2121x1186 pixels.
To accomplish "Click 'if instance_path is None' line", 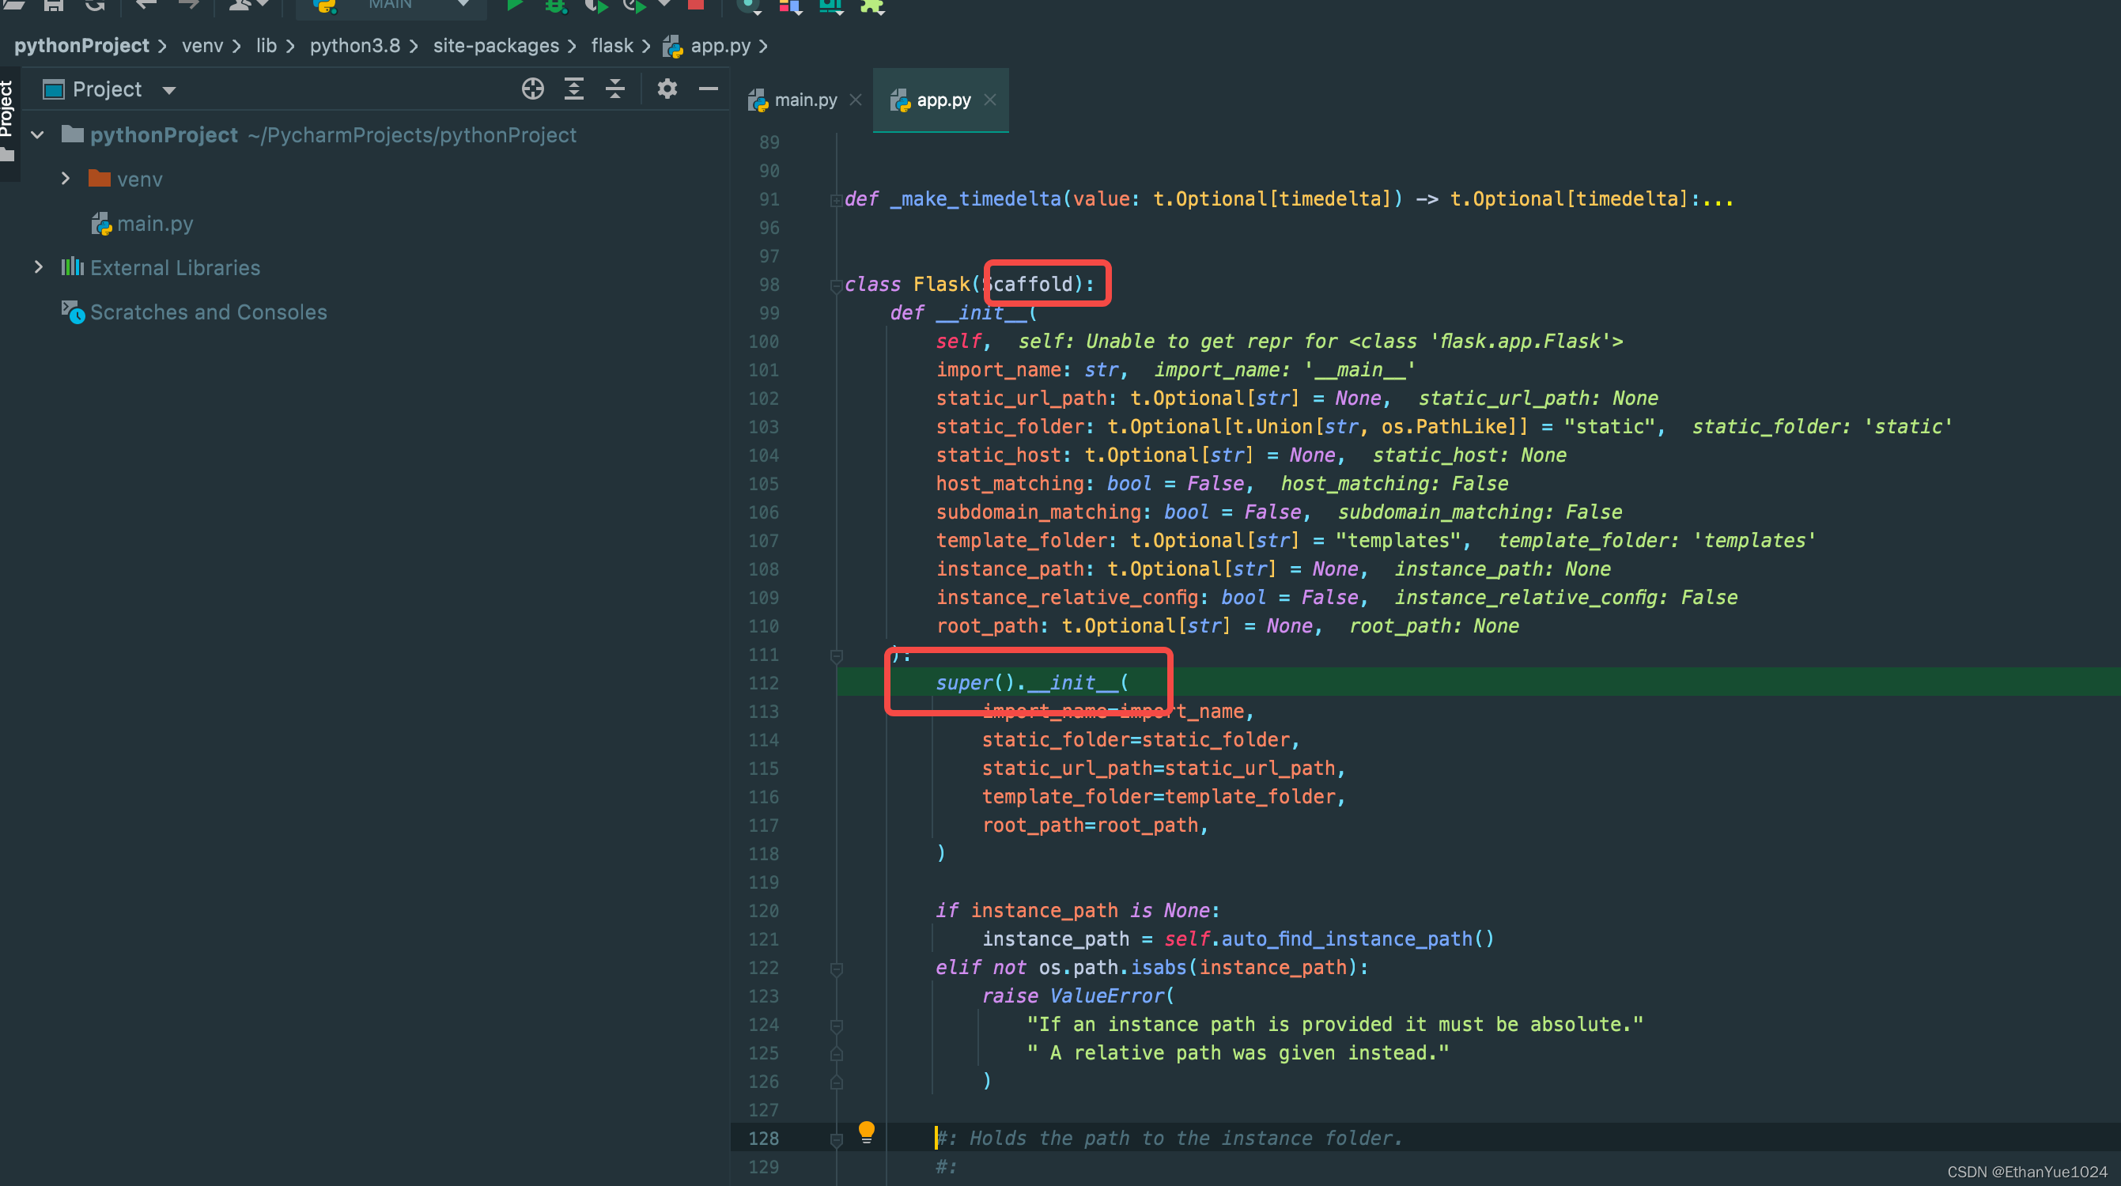I will (1077, 910).
